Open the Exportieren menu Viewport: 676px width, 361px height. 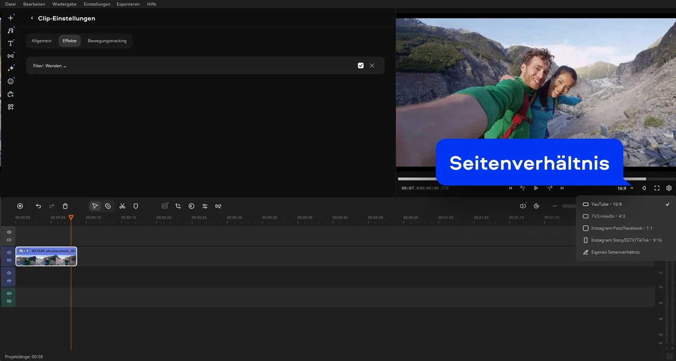coord(128,4)
